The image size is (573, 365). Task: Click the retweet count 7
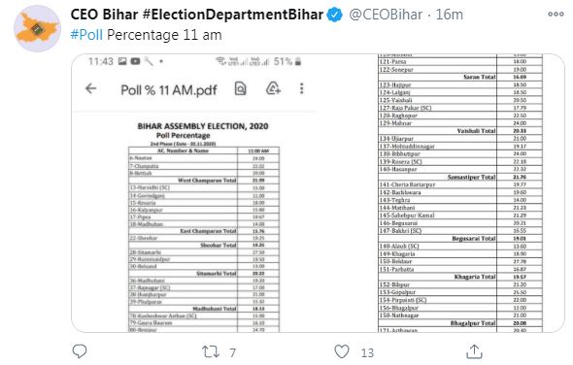tap(233, 352)
